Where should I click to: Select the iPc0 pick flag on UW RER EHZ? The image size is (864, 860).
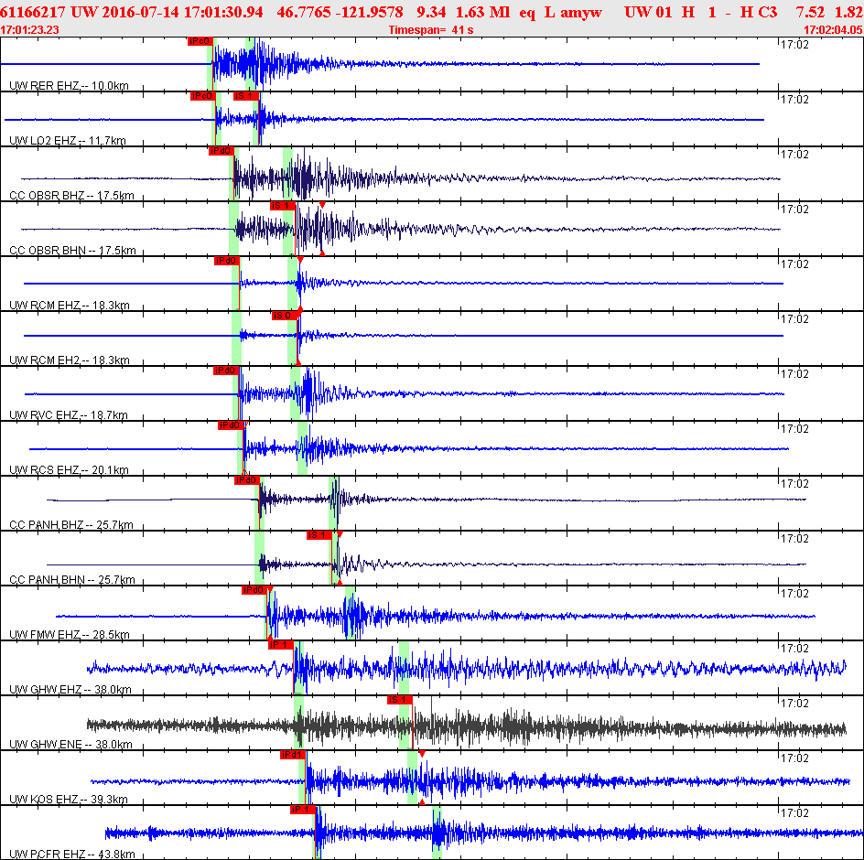point(200,41)
